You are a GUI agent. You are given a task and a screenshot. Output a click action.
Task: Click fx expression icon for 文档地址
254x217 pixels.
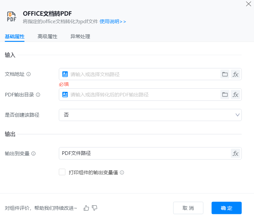(235, 74)
